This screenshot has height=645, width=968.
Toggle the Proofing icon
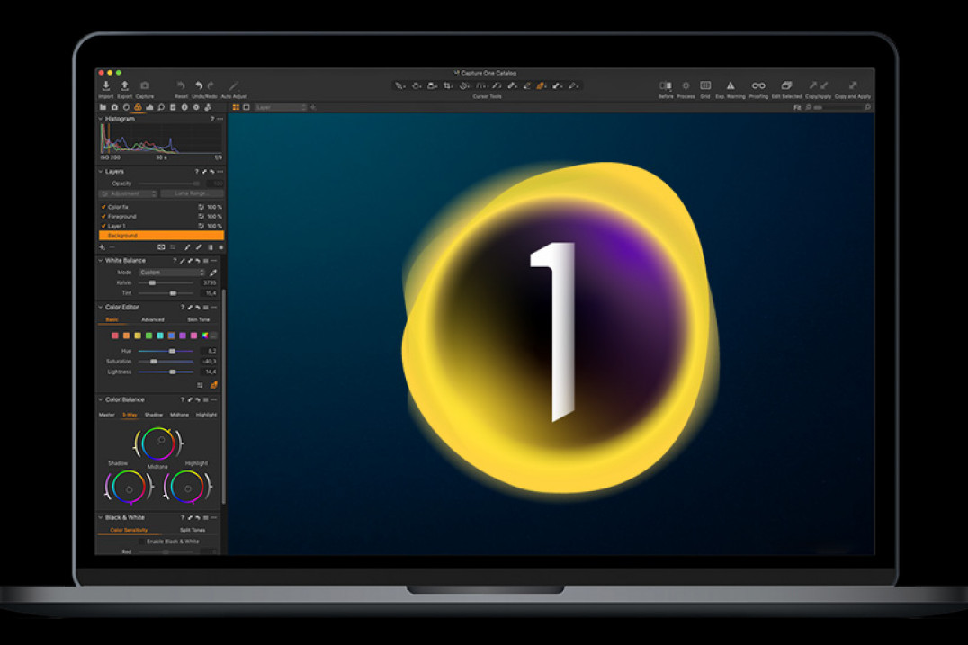[x=757, y=85]
